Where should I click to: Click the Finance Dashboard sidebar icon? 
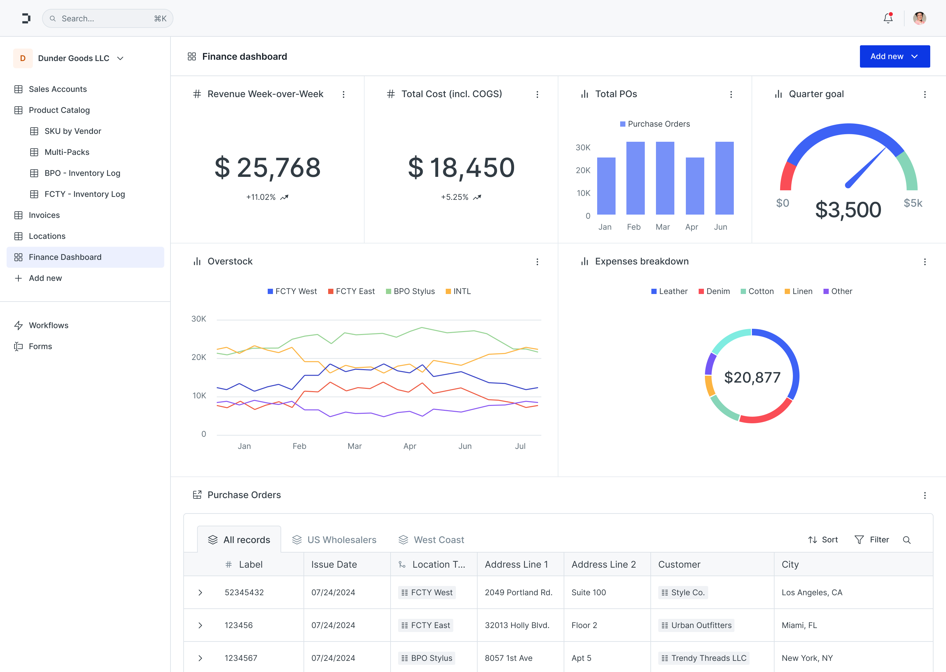[18, 257]
